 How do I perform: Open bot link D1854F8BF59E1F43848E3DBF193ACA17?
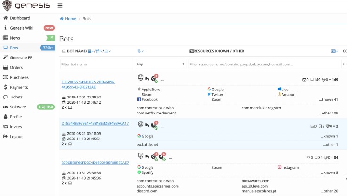[x=95, y=123]
